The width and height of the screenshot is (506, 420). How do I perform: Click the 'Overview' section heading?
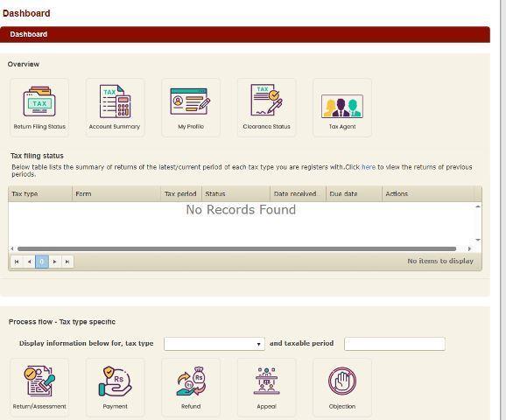tap(24, 64)
